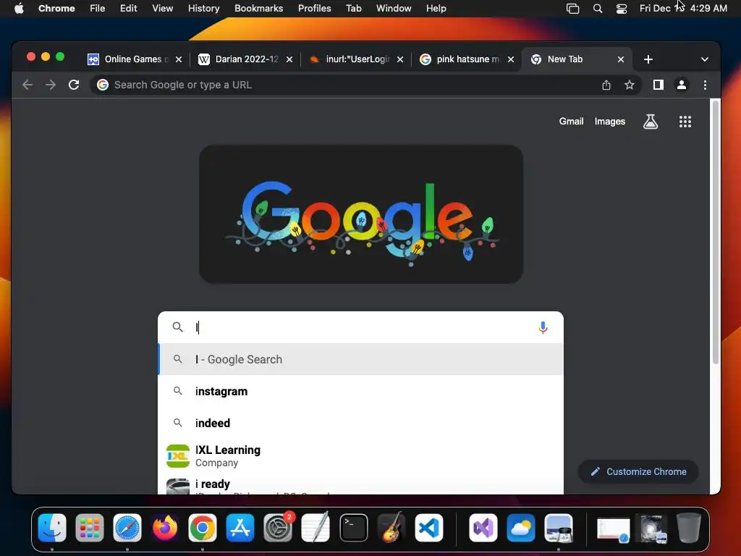
Task: Close the pink hatsune tab
Action: [x=511, y=59]
